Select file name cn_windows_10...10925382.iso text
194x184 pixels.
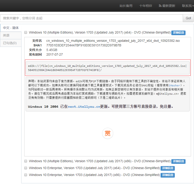coord(113,41)
